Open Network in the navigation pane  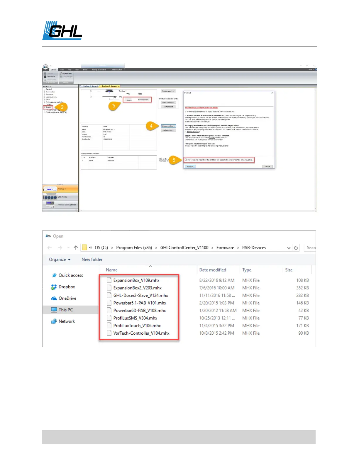coord(63,321)
